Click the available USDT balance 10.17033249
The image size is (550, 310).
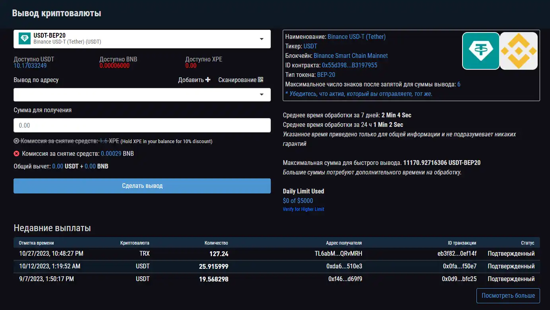tap(30, 65)
